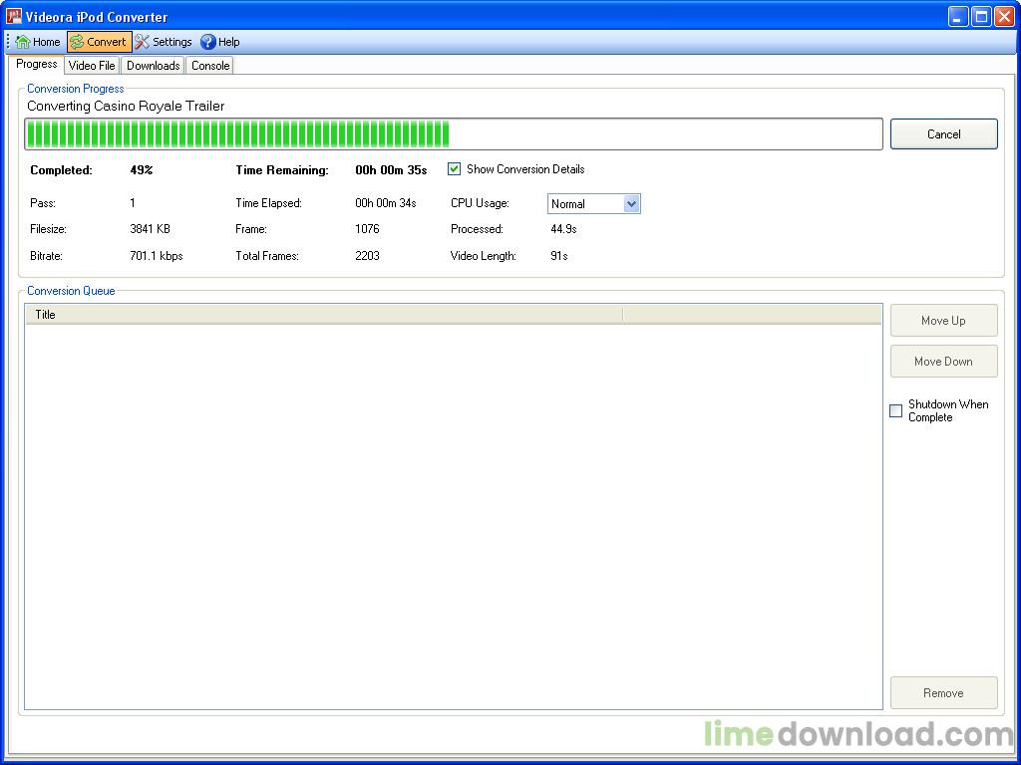Minimize the Videora window

tap(958, 16)
